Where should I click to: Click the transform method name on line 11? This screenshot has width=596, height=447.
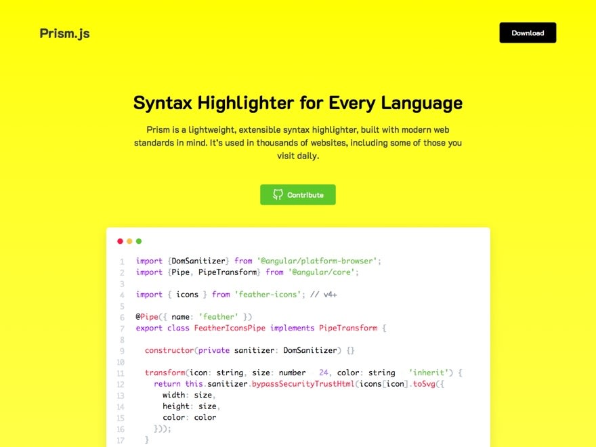165,372
